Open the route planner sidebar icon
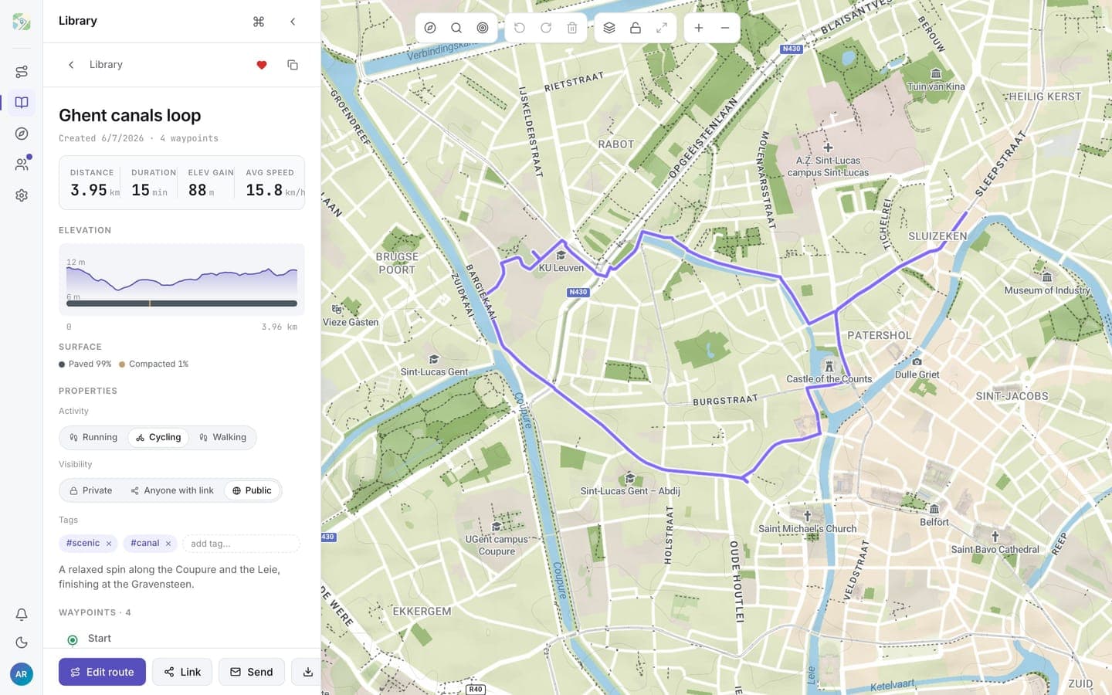The image size is (1112, 695). 22,72
